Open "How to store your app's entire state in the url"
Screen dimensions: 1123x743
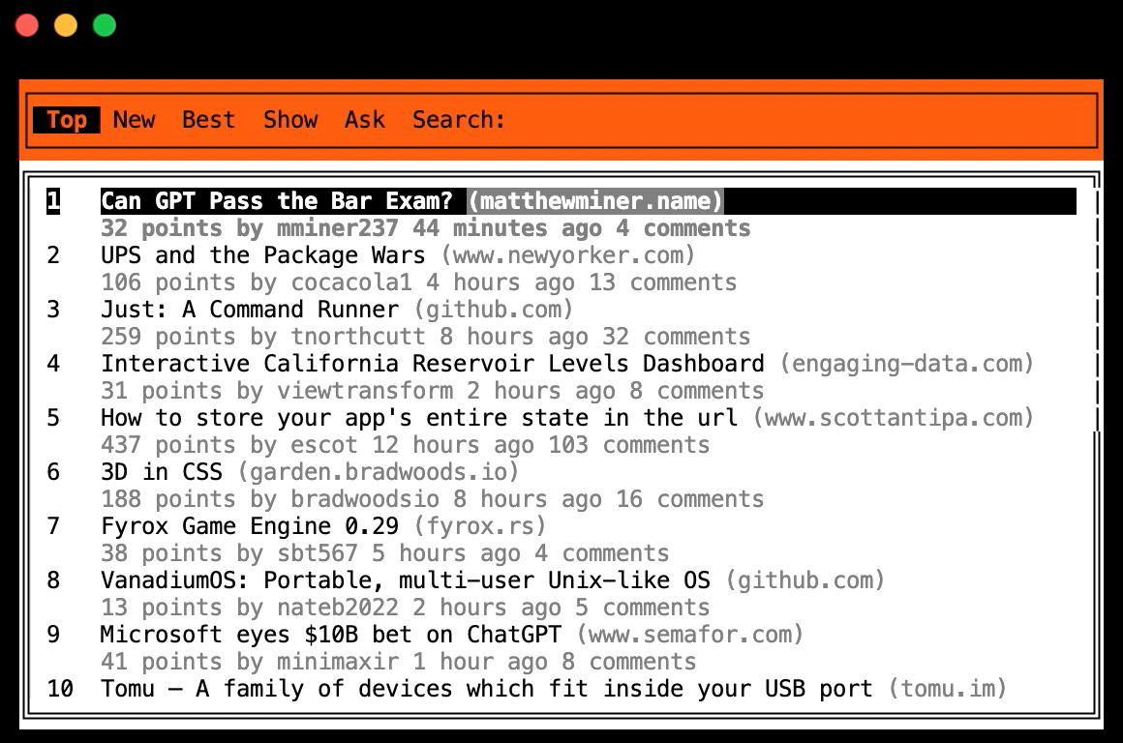click(419, 418)
